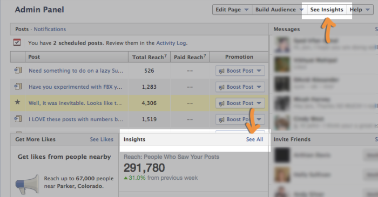Image resolution: width=378 pixels, height=197 pixels.
Task: Click post icon beside 'Need something to do' row
Action: (x=18, y=70)
